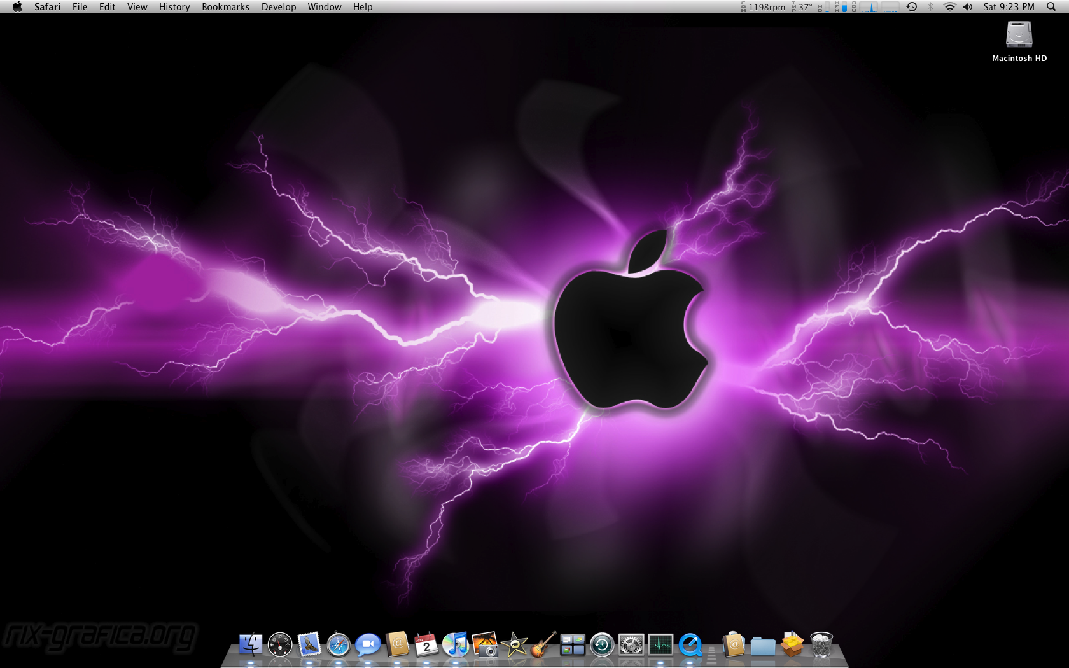
Task: Open the Help menu
Action: coord(363,7)
